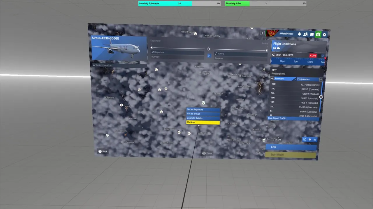Screen dimensions: 373x209
Task: Click the runway list scrollbar handle
Action: pos(321,97)
